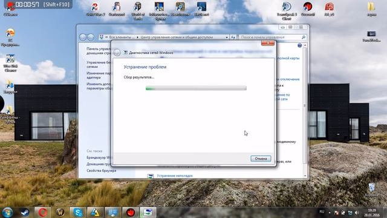Open World of Tanks desktop shortcut
387x218 pixels.
coord(138,10)
